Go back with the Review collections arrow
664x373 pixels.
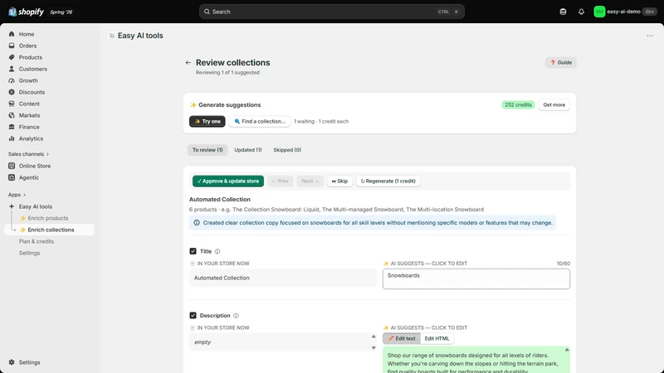click(188, 63)
